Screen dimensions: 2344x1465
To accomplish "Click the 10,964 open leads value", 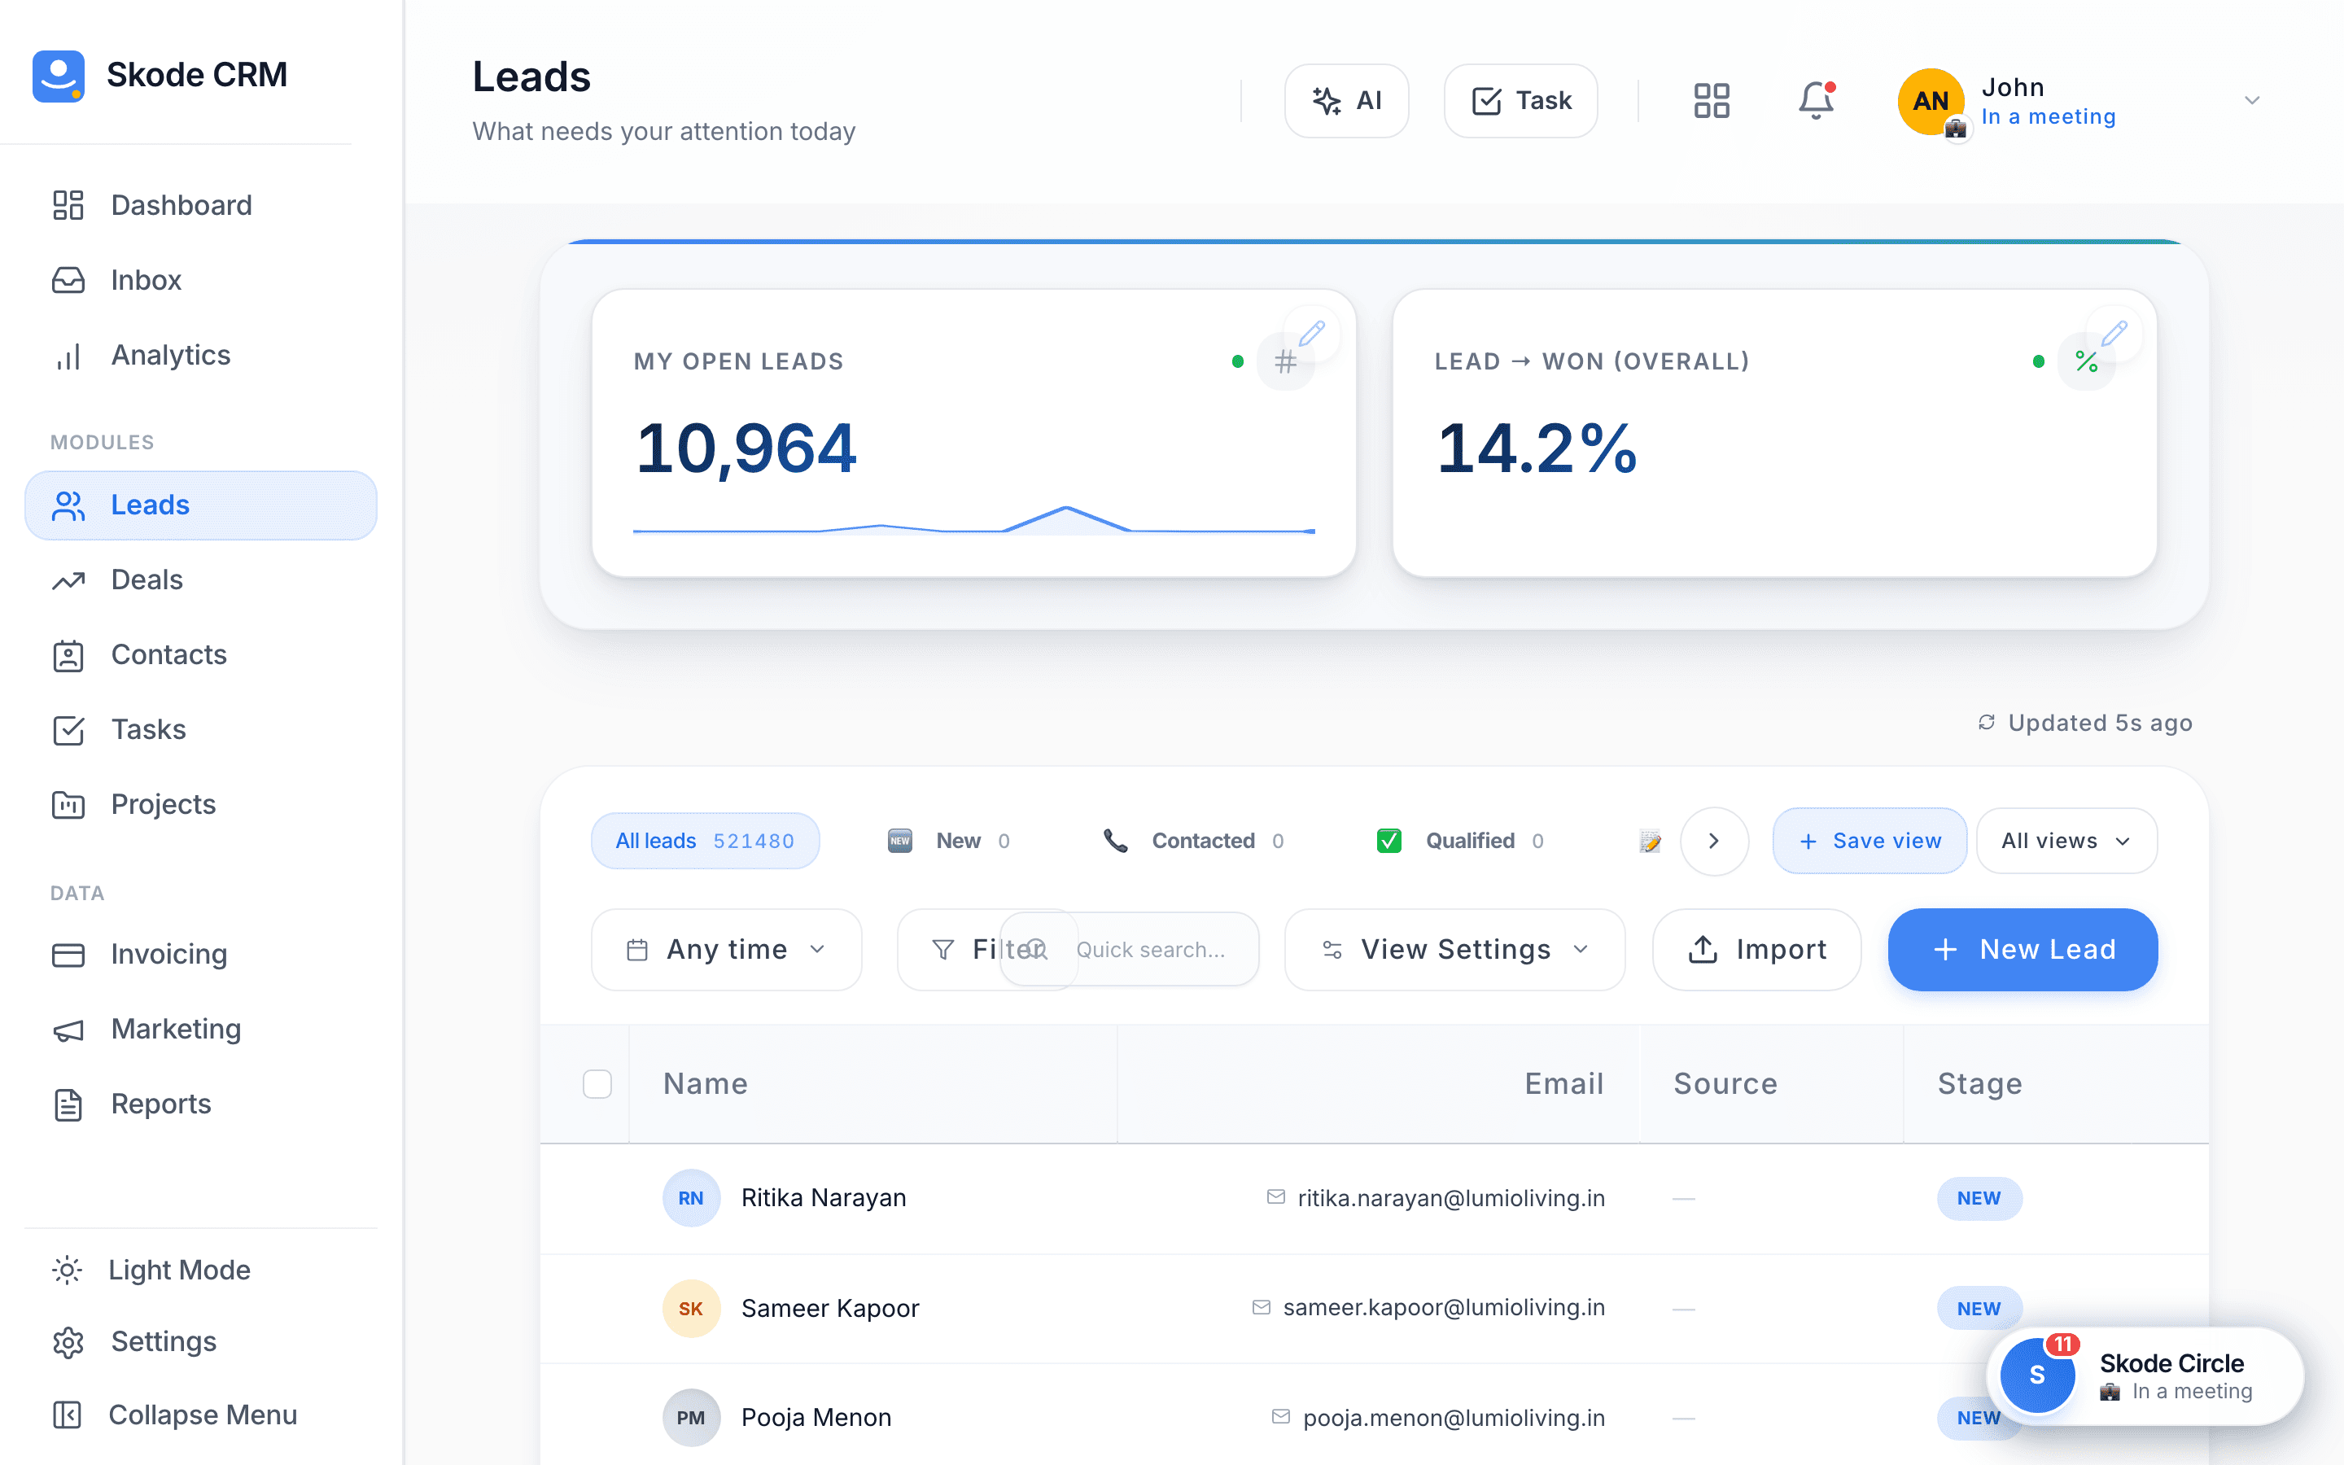I will click(x=746, y=449).
